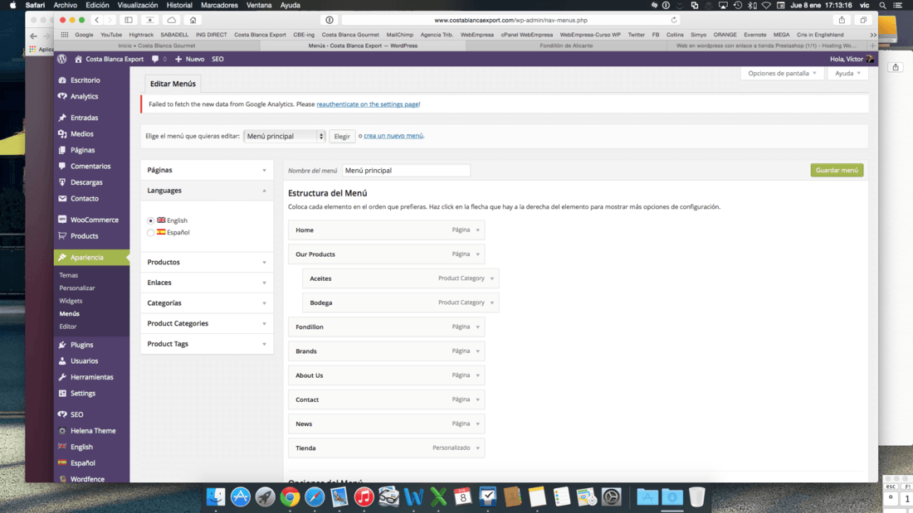
Task: Open the menu selection dropdown Menú principal
Action: point(284,136)
